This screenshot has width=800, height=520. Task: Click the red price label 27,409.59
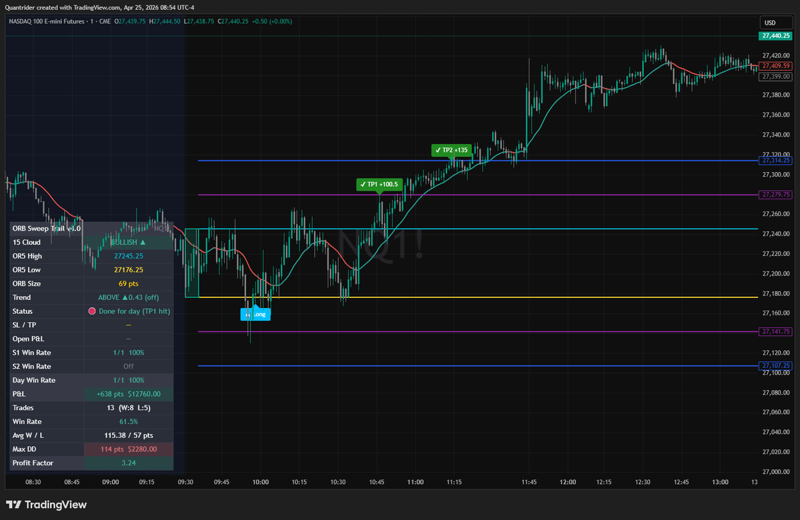tap(776, 66)
